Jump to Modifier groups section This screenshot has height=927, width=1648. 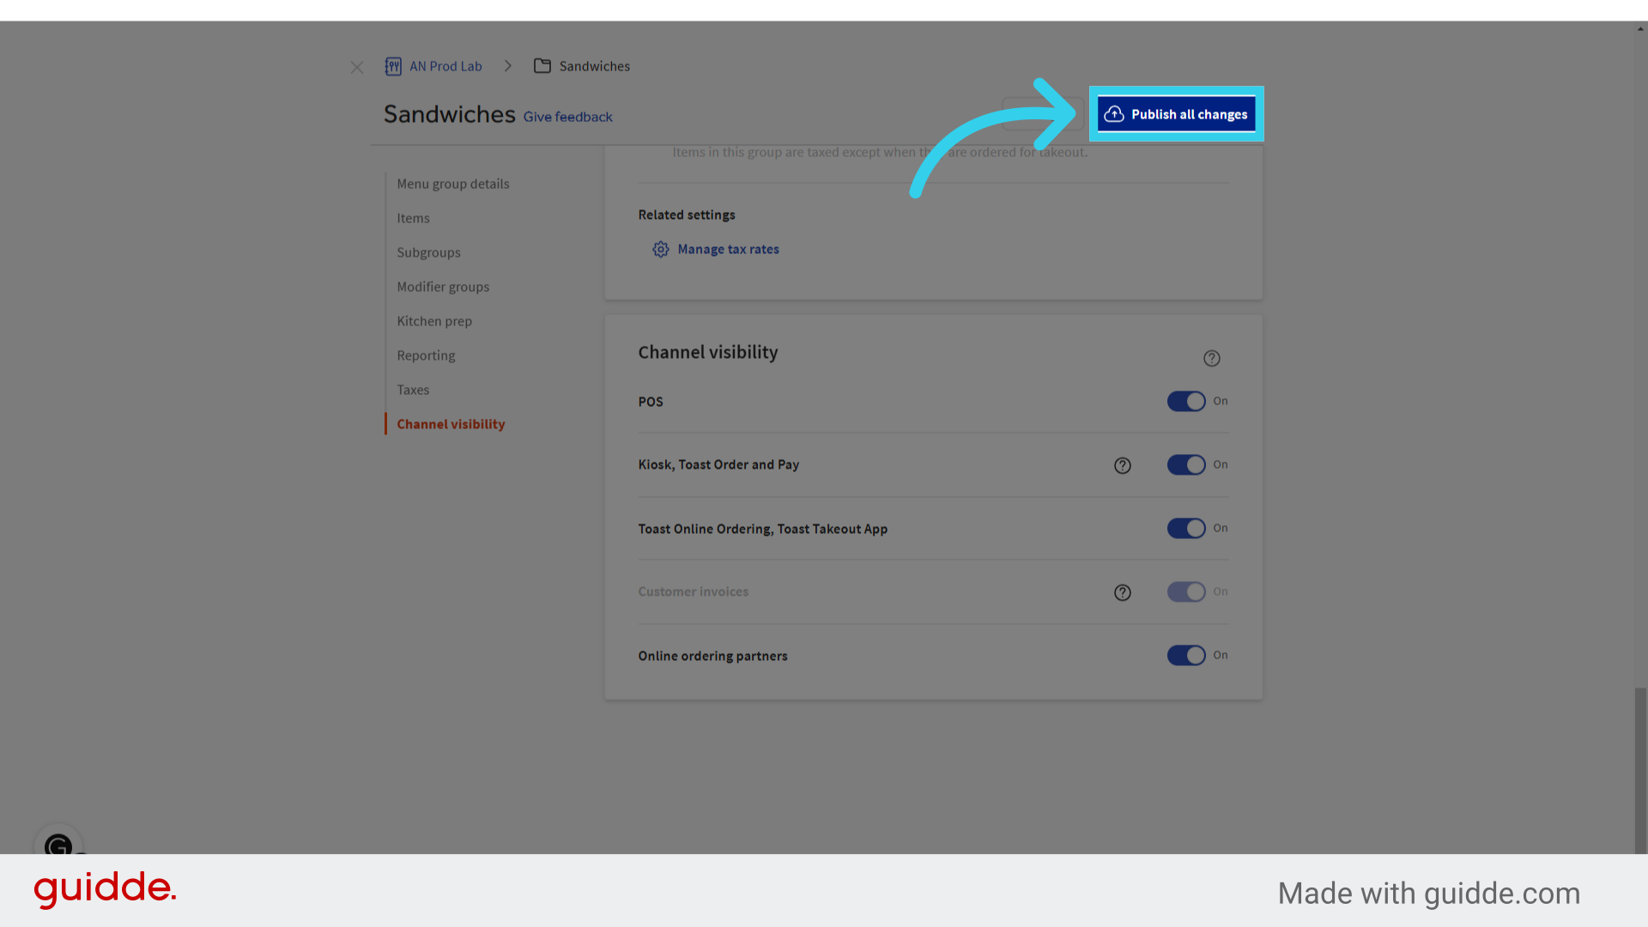(x=443, y=287)
